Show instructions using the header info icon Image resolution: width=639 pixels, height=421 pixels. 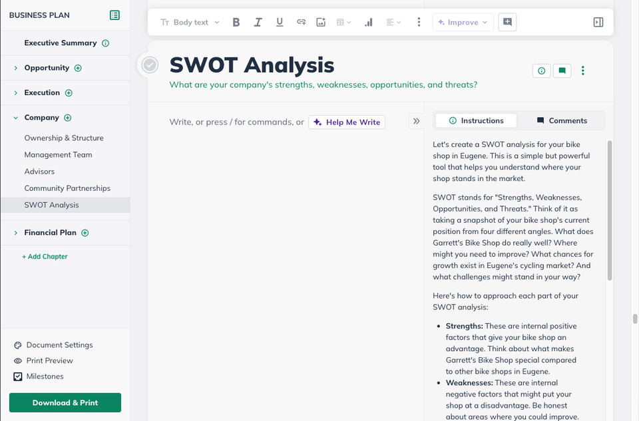click(542, 71)
